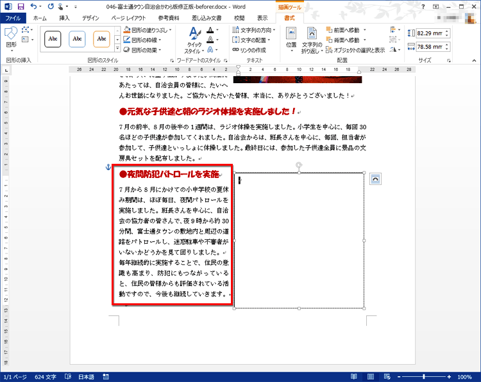Screen dimensions: 481x382
Task: Open the 文字列の折り返し wrap text menu
Action: (x=312, y=40)
